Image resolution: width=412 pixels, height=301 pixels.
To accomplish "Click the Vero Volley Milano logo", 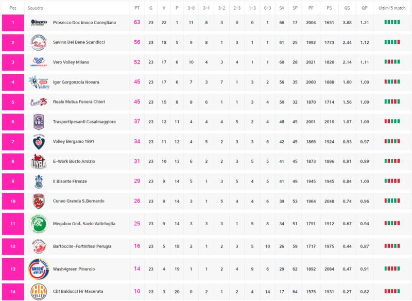I will 39,62.
